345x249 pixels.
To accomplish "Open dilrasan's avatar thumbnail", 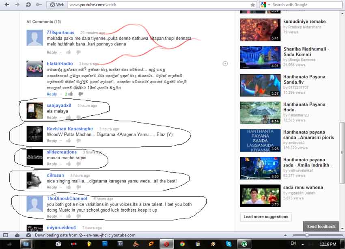I will pos(34,180).
